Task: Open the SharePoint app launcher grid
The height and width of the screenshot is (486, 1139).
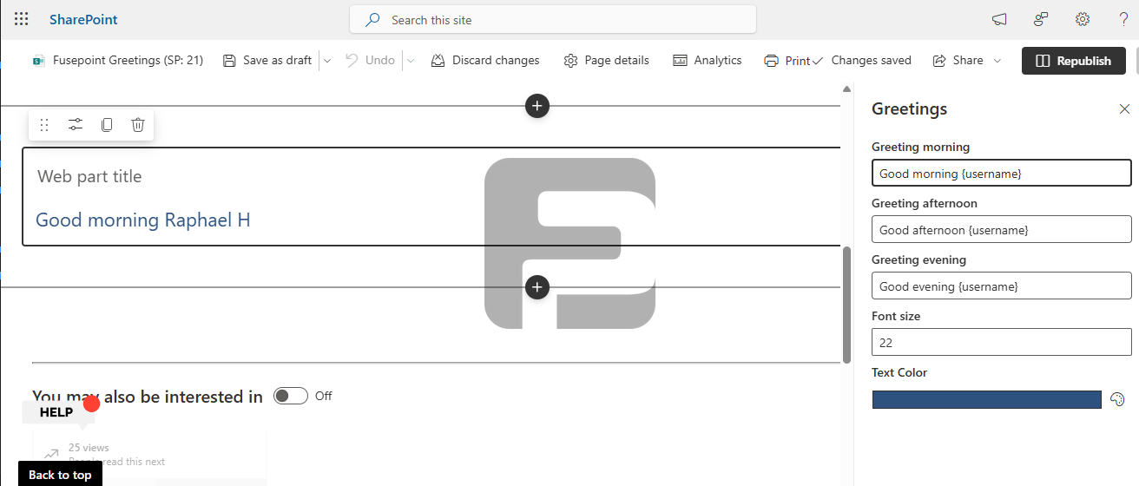Action: click(22, 19)
